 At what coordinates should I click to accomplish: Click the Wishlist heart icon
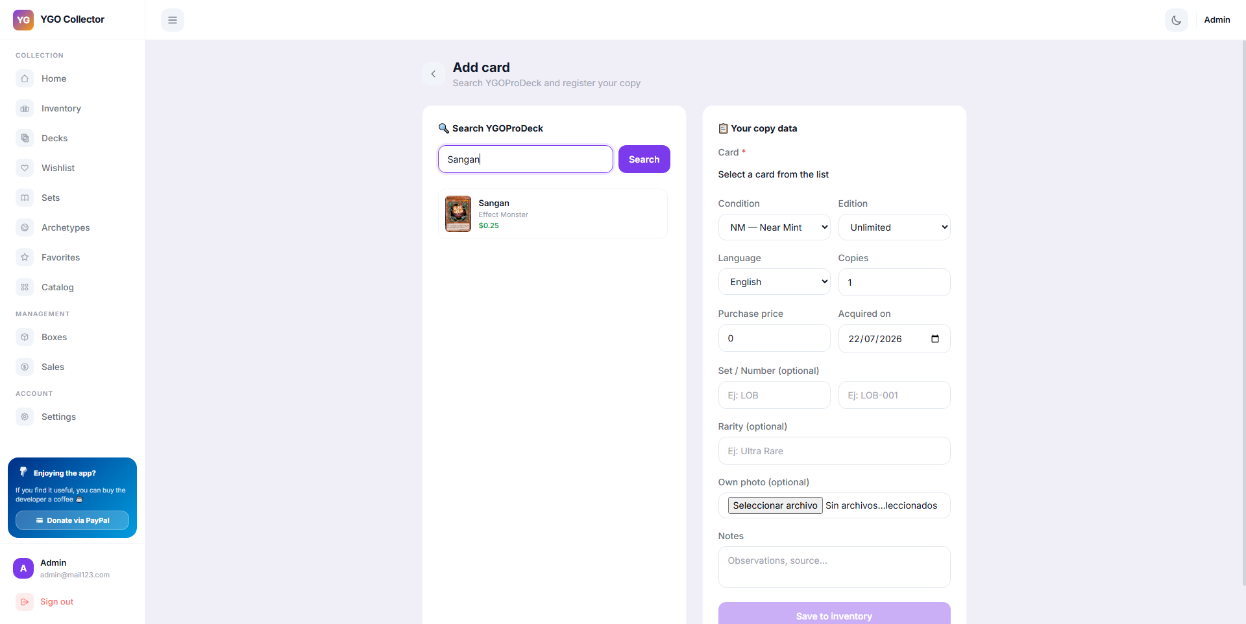coord(25,168)
